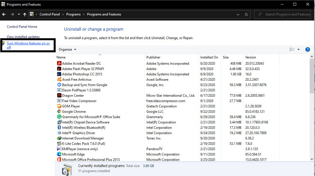Screen dimensions: 315x176
Task: Expand the address bar history chevron
Action: (x=238, y=14)
